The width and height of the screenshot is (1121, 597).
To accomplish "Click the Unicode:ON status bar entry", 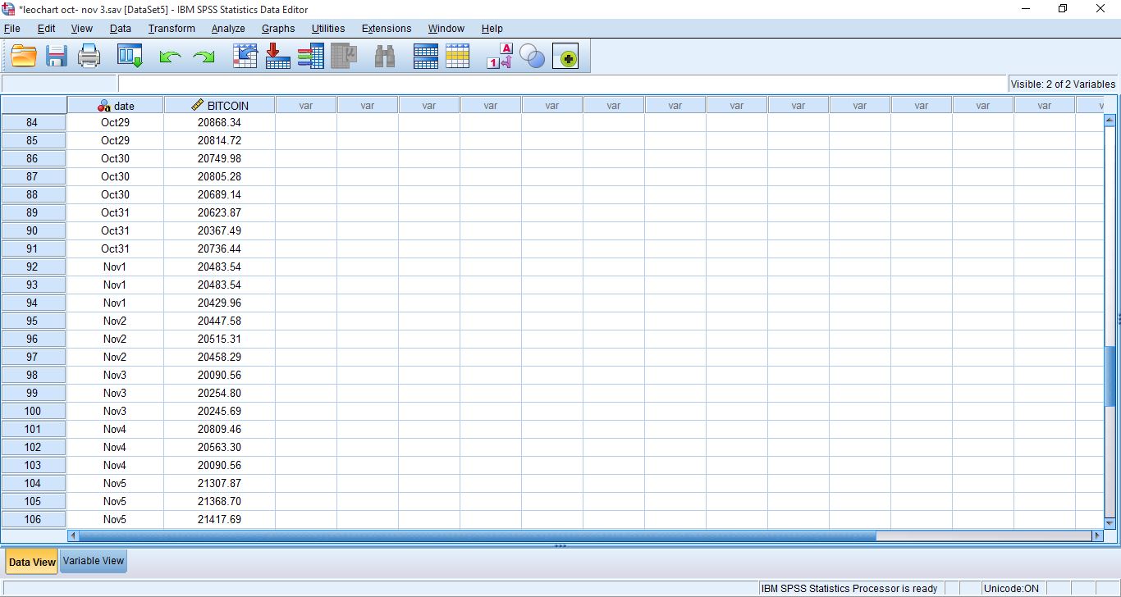I will (1010, 588).
